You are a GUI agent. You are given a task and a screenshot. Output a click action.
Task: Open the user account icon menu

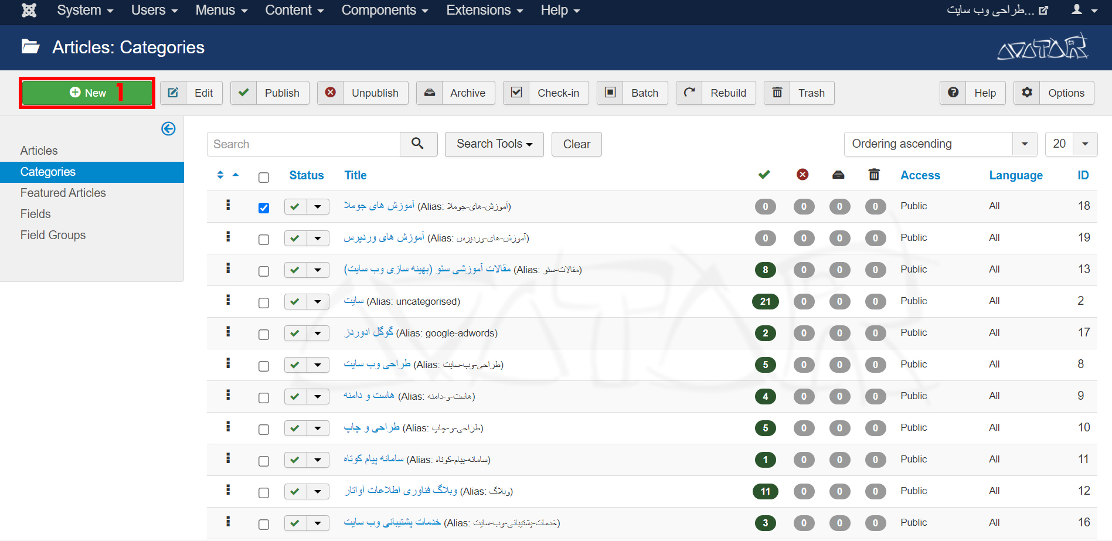point(1084,10)
